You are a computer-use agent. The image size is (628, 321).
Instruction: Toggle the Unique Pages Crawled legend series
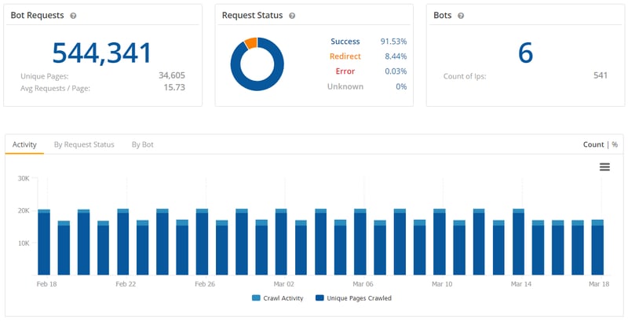click(x=354, y=298)
